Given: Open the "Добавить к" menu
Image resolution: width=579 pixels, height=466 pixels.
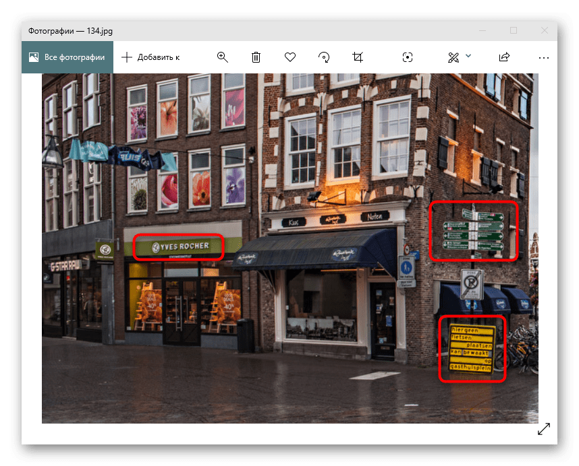Looking at the screenshot, I should click(150, 57).
